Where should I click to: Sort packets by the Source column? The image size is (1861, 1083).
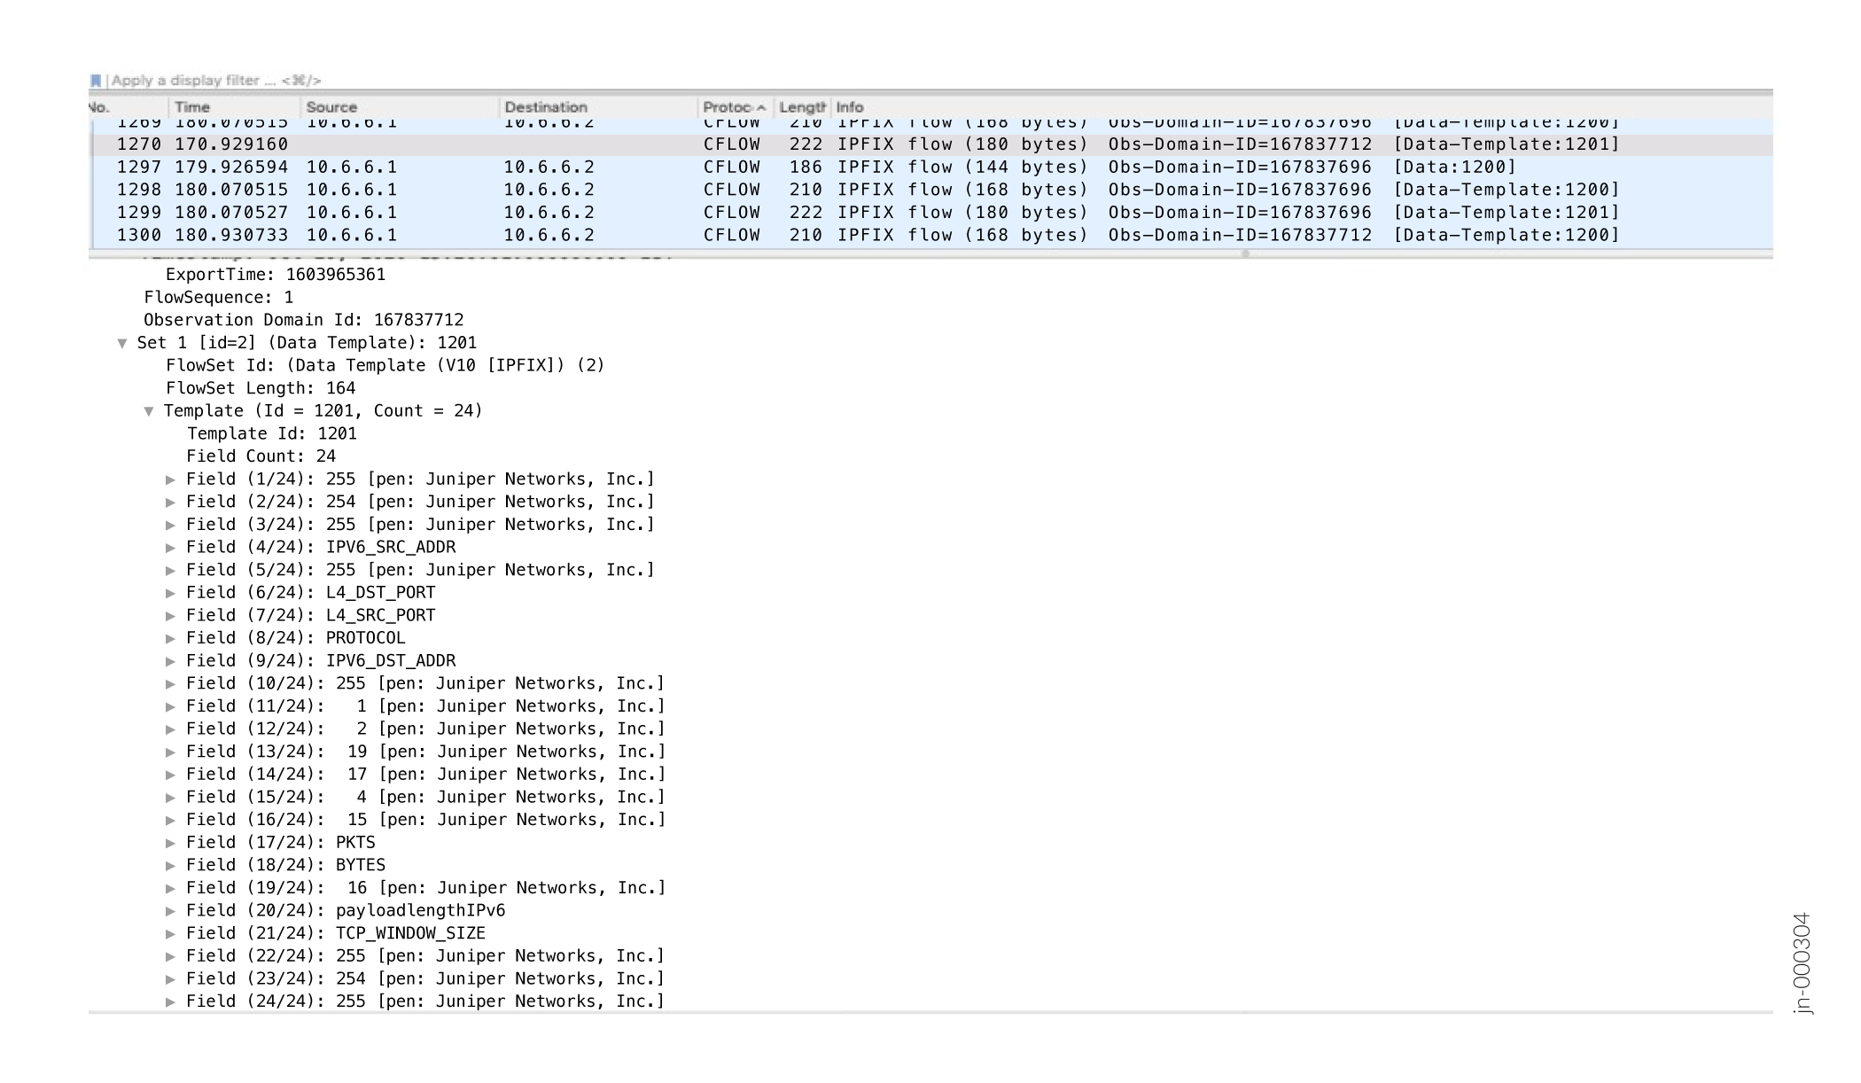331,107
